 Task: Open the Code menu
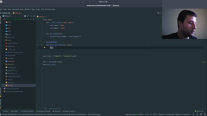[x=22, y=9]
